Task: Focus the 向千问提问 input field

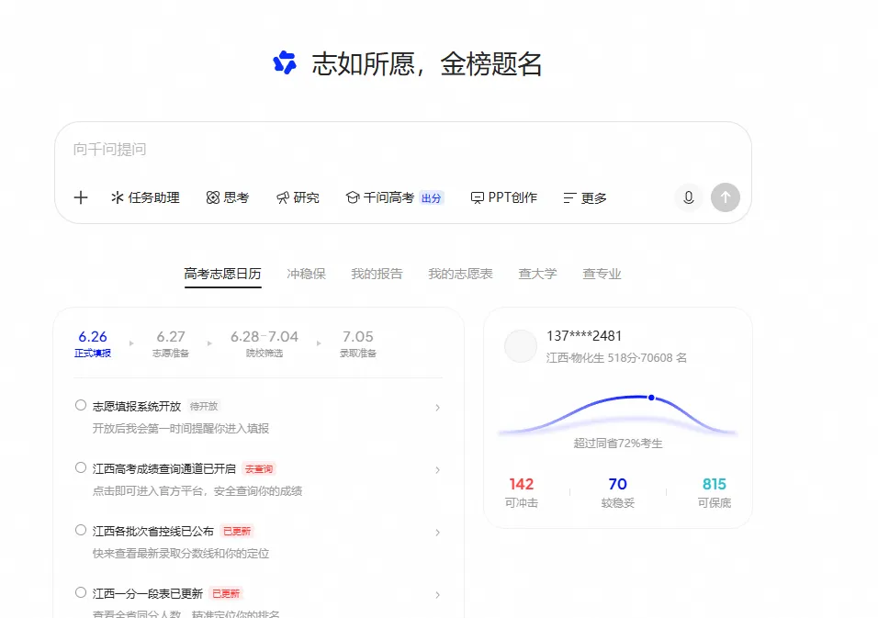Action: (x=402, y=150)
